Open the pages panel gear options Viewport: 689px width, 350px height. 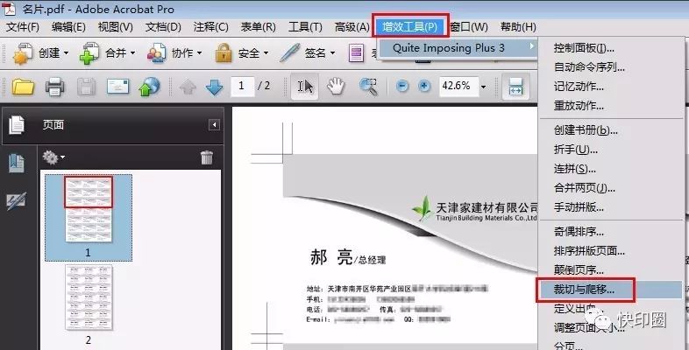coord(53,157)
